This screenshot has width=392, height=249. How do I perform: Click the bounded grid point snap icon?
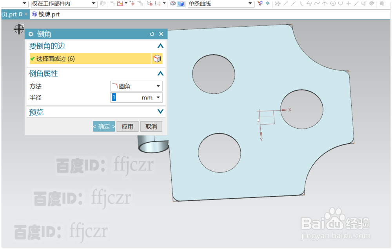tap(372, 3)
